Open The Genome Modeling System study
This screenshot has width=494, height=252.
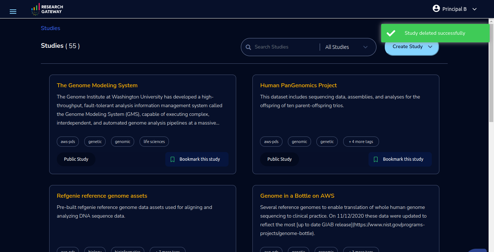pyautogui.click(x=97, y=85)
